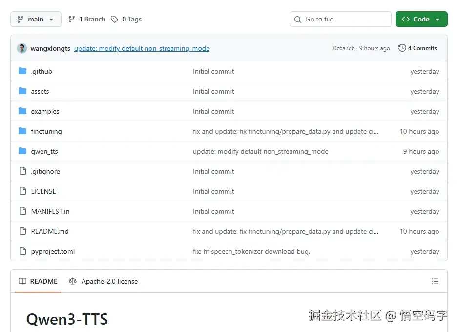This screenshot has height=332, width=458.
Task: Open the .github folder
Action: tap(42, 72)
